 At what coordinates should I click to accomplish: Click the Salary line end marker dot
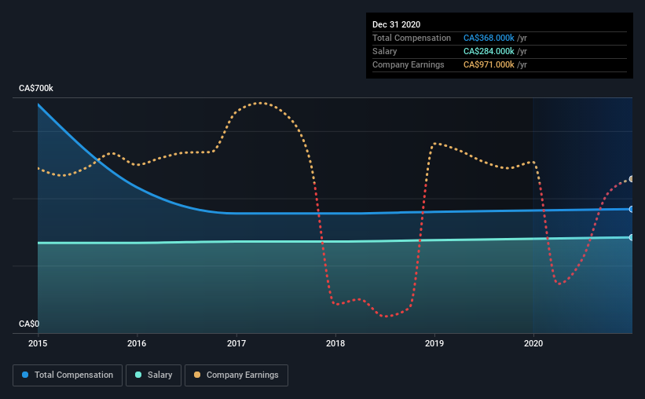[631, 237]
